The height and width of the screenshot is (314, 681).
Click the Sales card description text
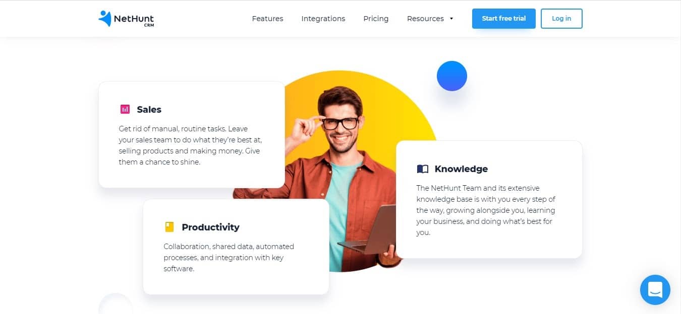191,145
